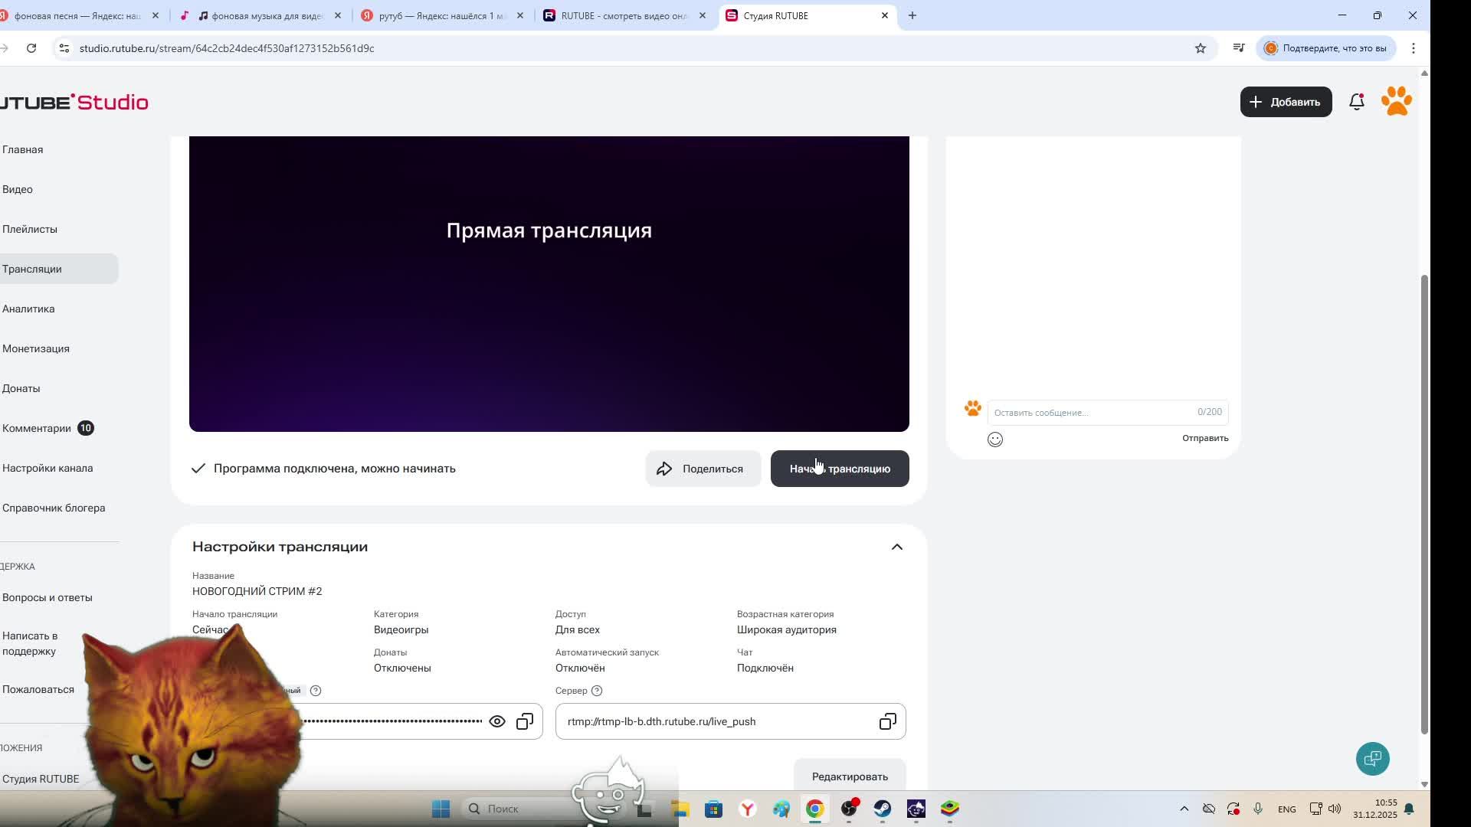Open the support chat widget
1471x827 pixels.
1372,759
